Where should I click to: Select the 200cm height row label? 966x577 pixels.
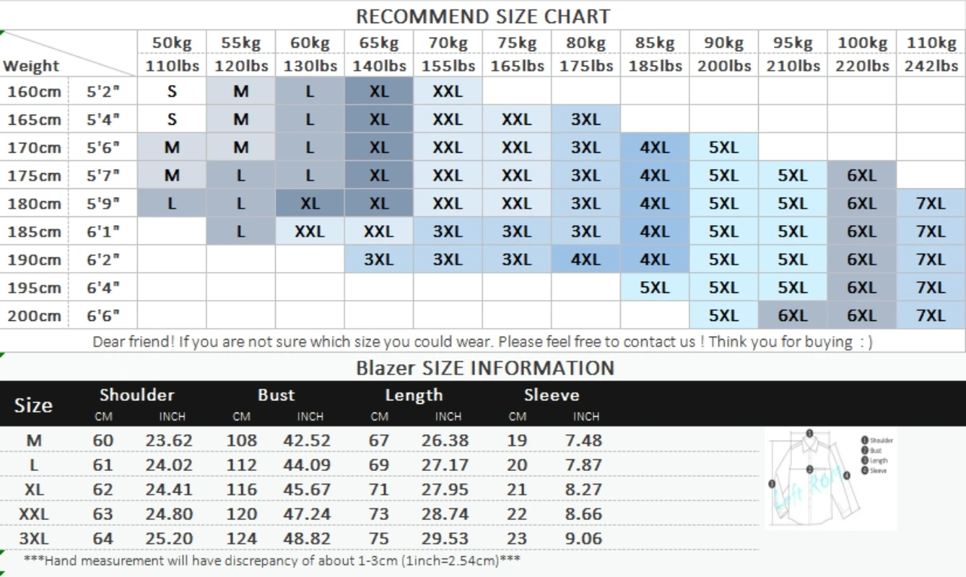[34, 315]
